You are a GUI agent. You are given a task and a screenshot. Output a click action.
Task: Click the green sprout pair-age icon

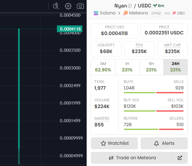pyautogui.click(x=155, y=5)
